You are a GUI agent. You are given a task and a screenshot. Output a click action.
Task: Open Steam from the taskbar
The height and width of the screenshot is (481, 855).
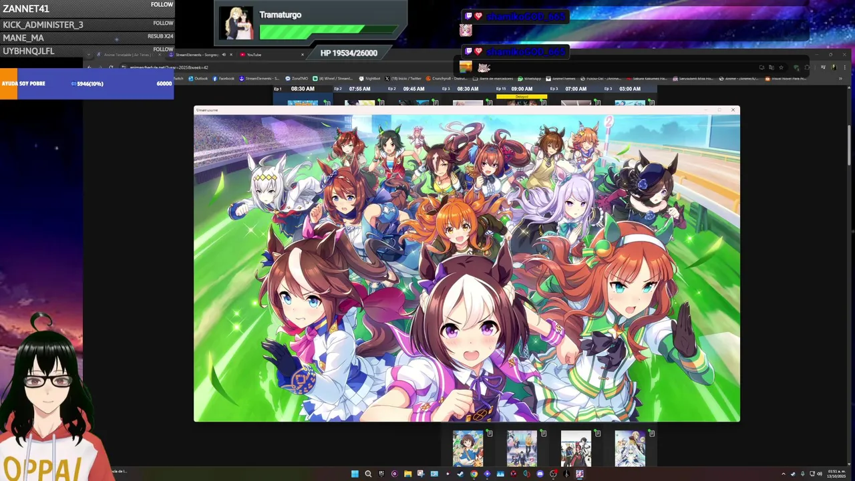[x=460, y=474]
